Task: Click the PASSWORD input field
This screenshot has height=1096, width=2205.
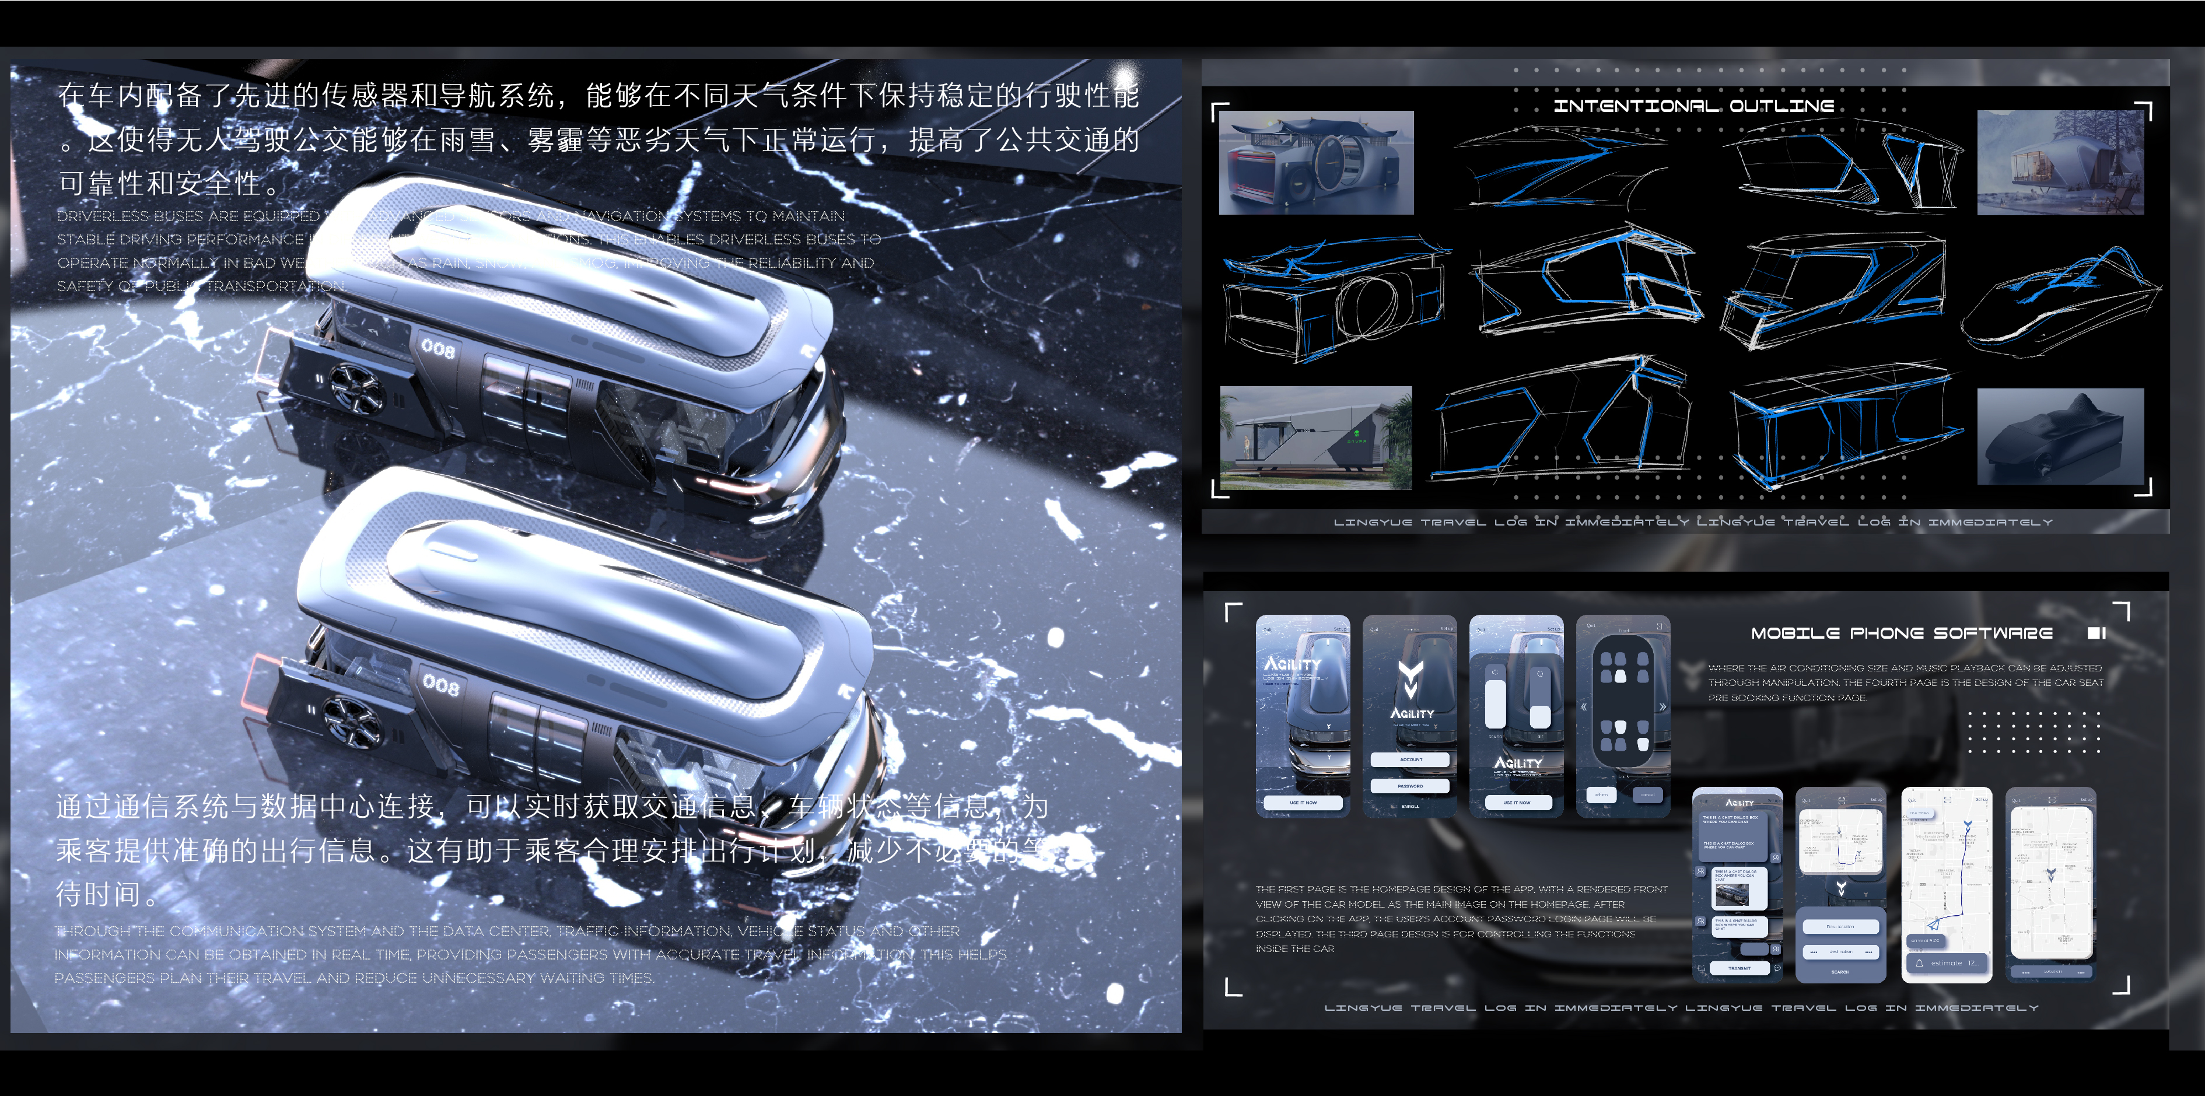Action: pyautogui.click(x=1410, y=786)
